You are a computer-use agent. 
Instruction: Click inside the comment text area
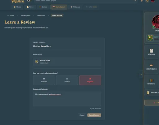click(x=67, y=99)
